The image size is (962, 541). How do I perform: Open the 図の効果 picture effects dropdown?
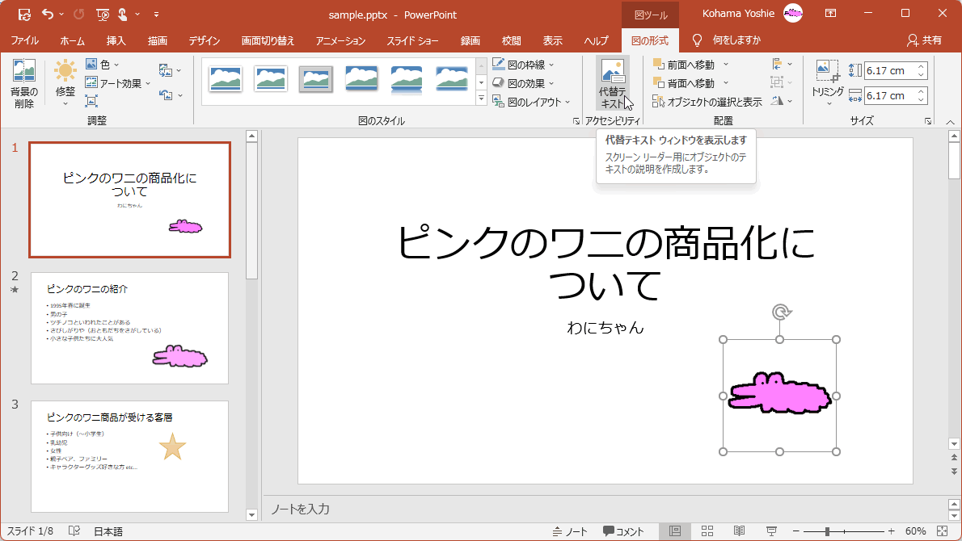(x=524, y=83)
